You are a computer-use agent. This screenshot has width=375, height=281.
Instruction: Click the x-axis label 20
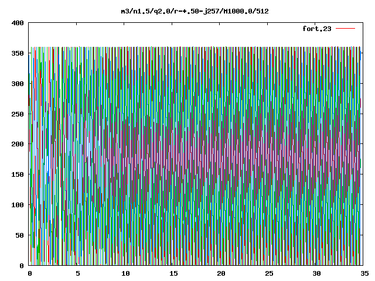[x=221, y=273]
